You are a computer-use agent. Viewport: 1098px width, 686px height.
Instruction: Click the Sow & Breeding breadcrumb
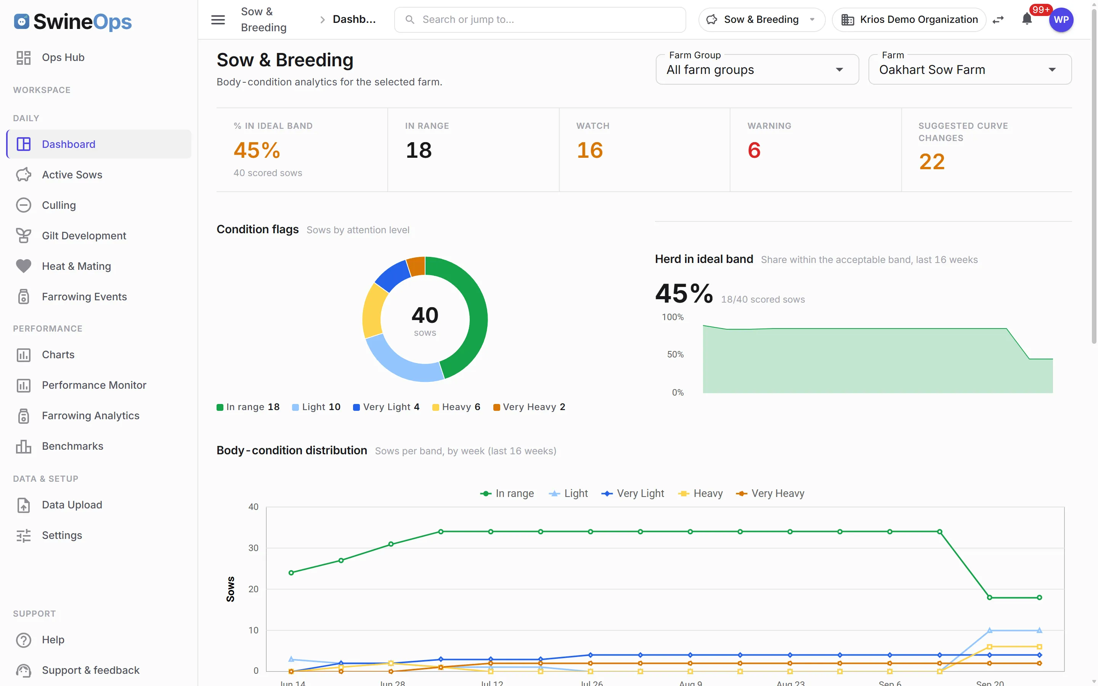coord(263,19)
